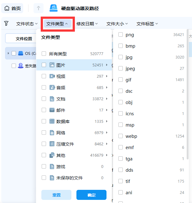Open the 文件状态 filter dropdown
The image size is (192, 203).
click(x=27, y=24)
